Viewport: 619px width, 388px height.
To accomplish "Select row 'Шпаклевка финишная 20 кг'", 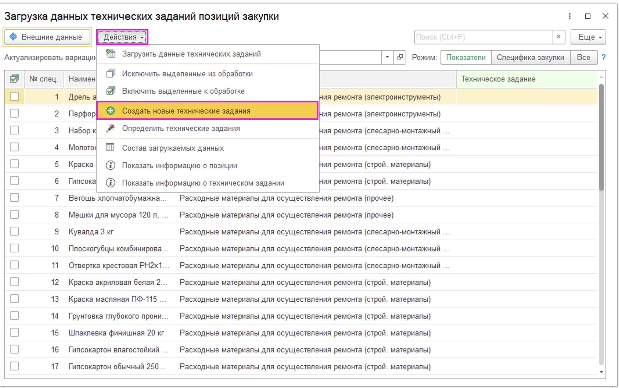I will 301,333.
